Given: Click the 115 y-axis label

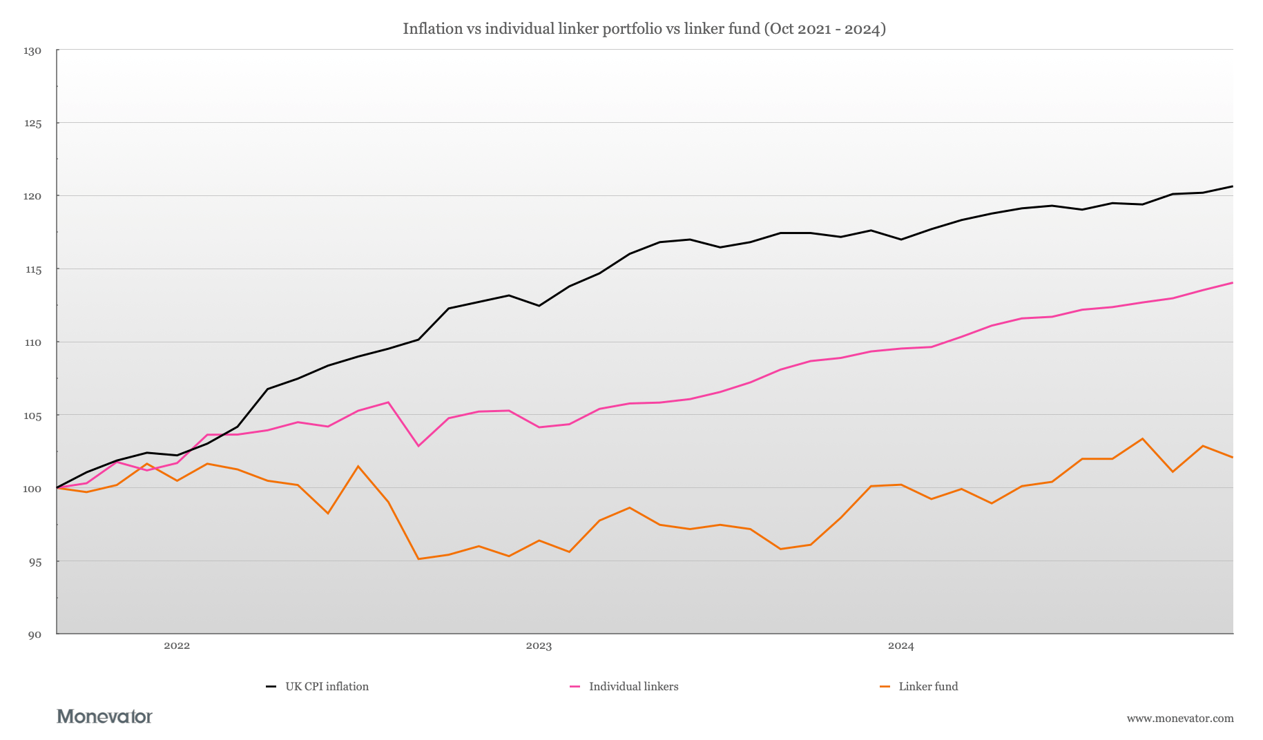Looking at the screenshot, I should pos(32,270).
